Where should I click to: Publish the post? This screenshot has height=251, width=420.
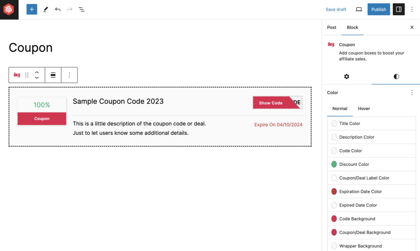click(x=378, y=9)
